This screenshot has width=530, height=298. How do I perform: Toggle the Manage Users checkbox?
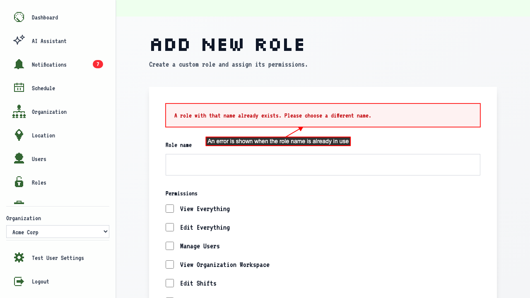pos(170,246)
